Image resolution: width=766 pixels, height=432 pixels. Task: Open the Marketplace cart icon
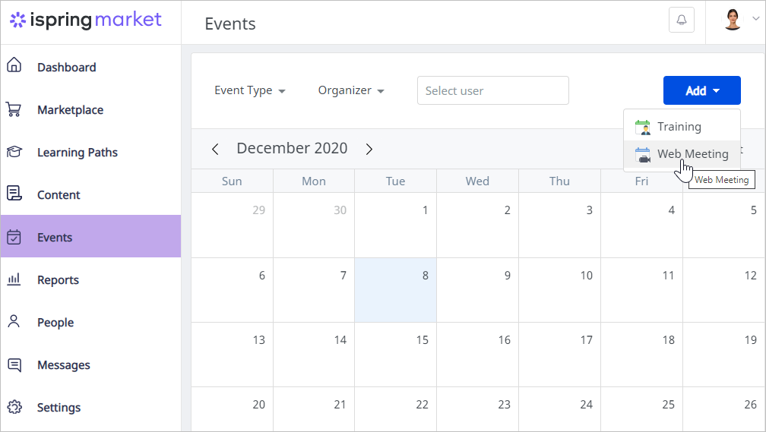14,109
